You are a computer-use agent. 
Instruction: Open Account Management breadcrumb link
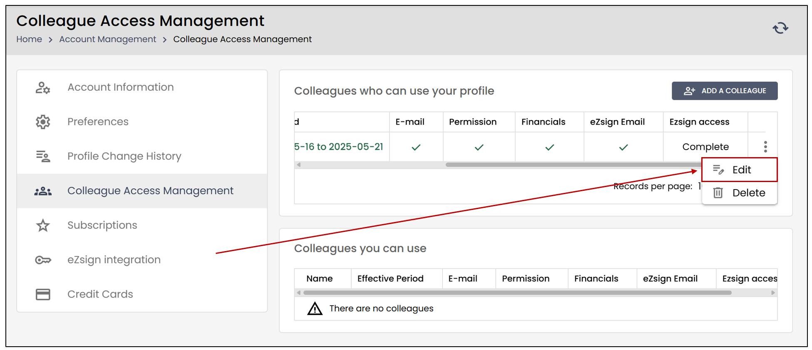coord(107,39)
